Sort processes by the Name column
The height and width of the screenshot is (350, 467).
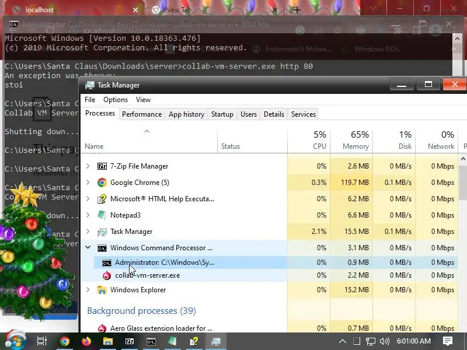coord(149,141)
